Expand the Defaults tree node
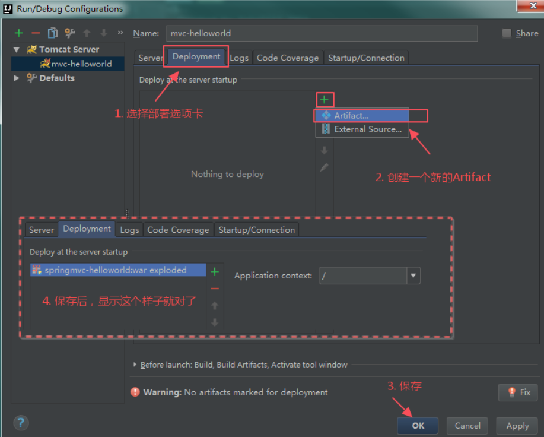544x437 pixels. coord(16,78)
